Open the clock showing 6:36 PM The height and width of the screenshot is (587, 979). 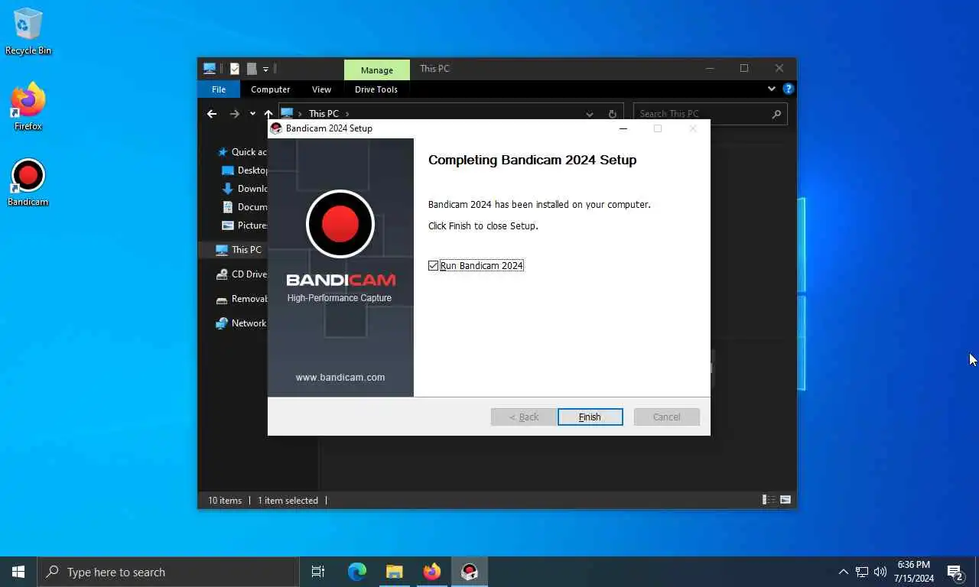pyautogui.click(x=914, y=572)
